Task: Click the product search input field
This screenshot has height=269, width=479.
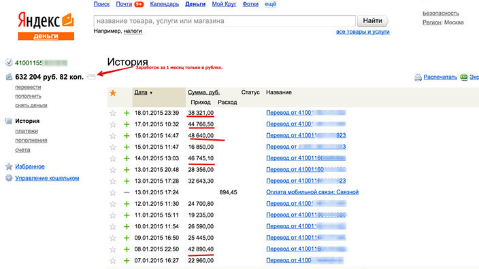Action: [x=225, y=21]
